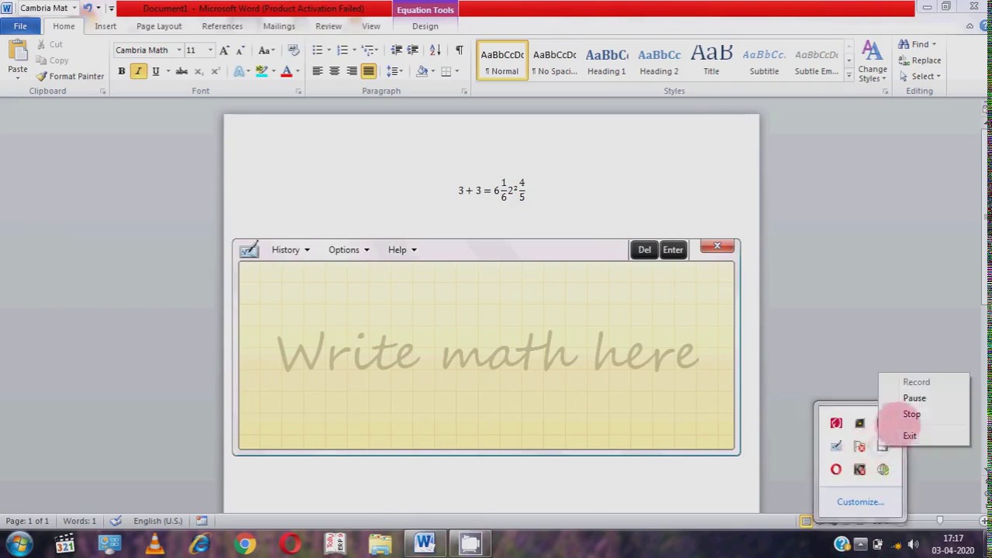Apply strikethrough formatting

(x=181, y=71)
